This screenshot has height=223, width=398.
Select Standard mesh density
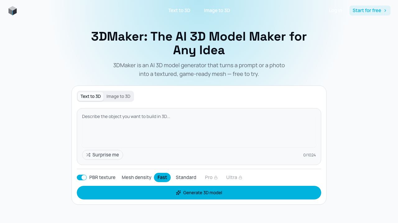point(186,177)
